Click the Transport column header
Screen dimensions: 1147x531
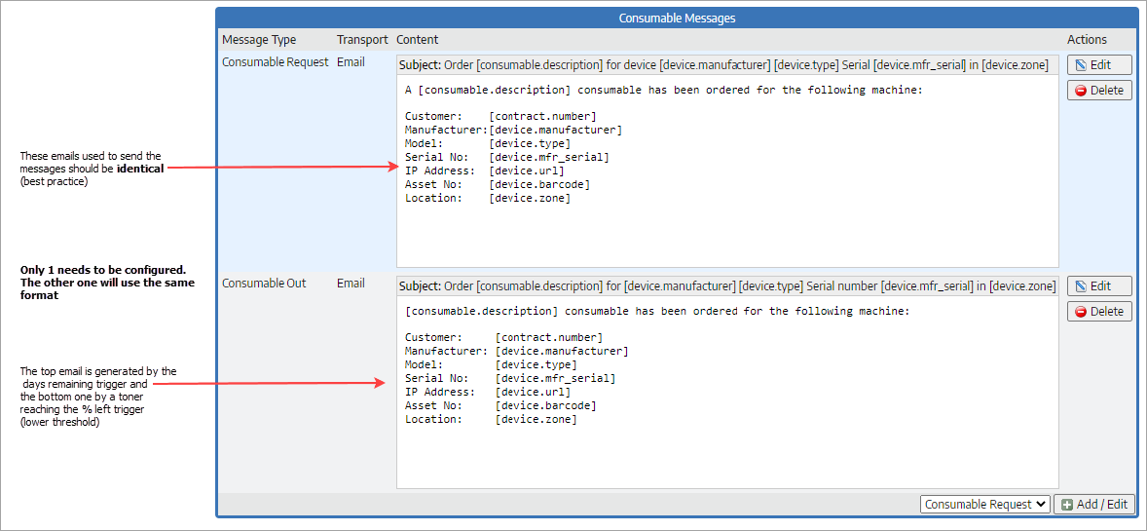tap(362, 40)
